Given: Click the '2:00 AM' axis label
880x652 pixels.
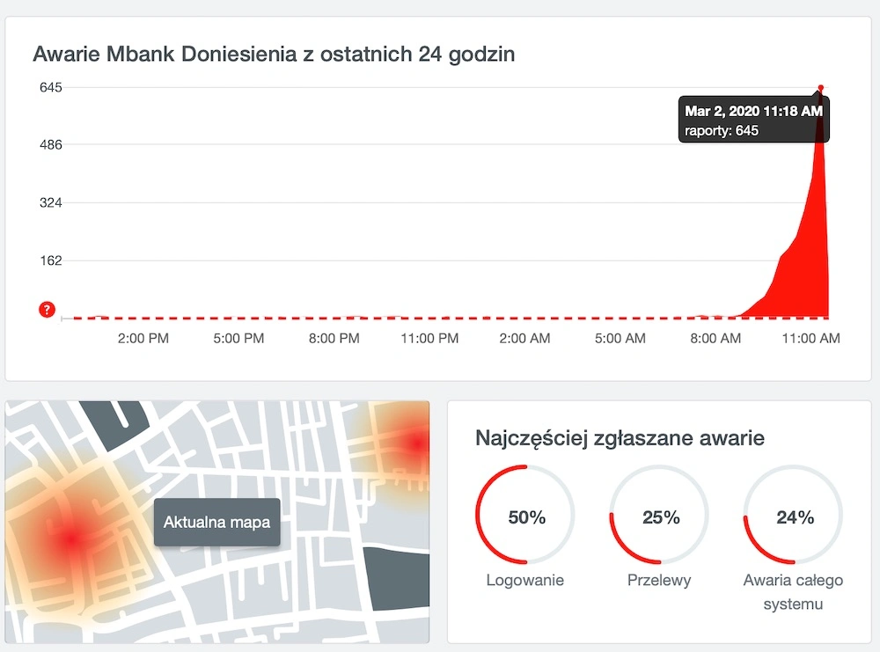Looking at the screenshot, I should pos(524,339).
